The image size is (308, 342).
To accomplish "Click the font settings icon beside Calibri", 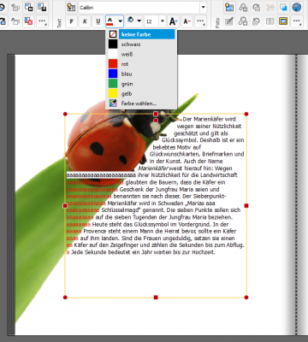I will [x=71, y=8].
